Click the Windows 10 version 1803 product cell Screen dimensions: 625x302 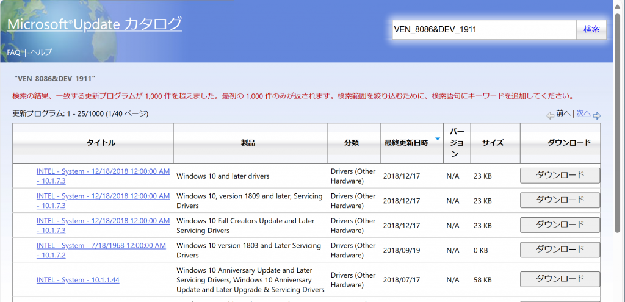coord(248,250)
